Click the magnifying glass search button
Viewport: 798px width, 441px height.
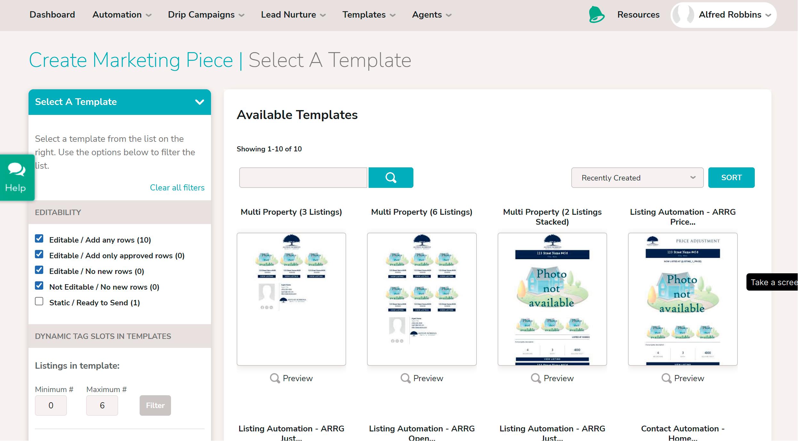pyautogui.click(x=391, y=178)
